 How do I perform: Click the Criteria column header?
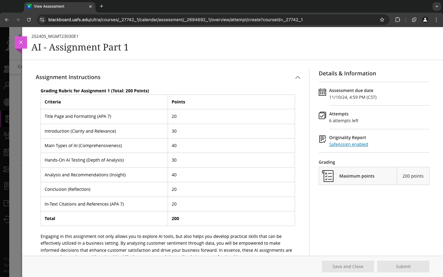[x=104, y=102]
